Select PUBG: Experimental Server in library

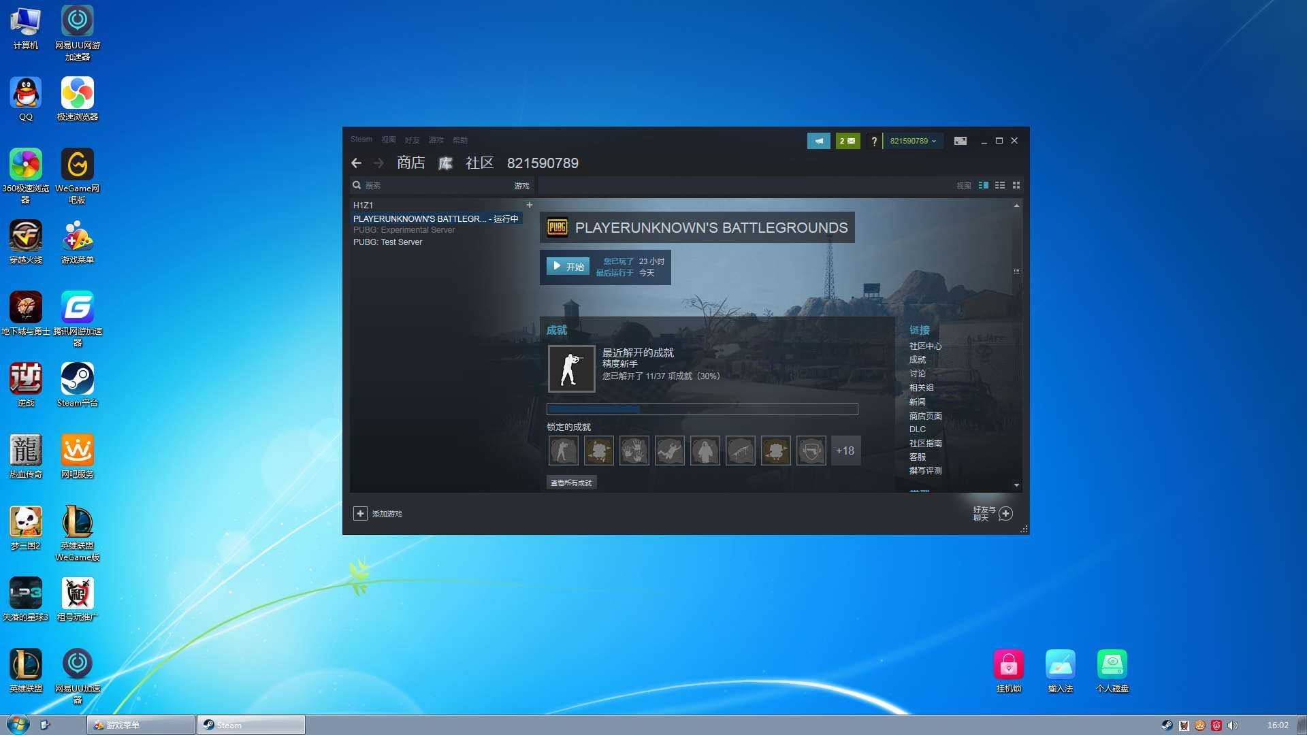pos(404,230)
